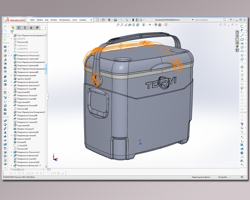Expand the УДАЛИТЬ folder in tree

click(12, 39)
